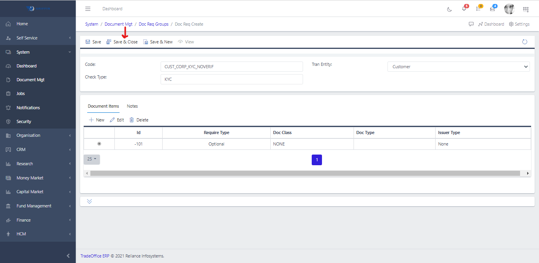539x263 pixels.
Task: Click the horizontal scrollbar in grid
Action: point(305,173)
